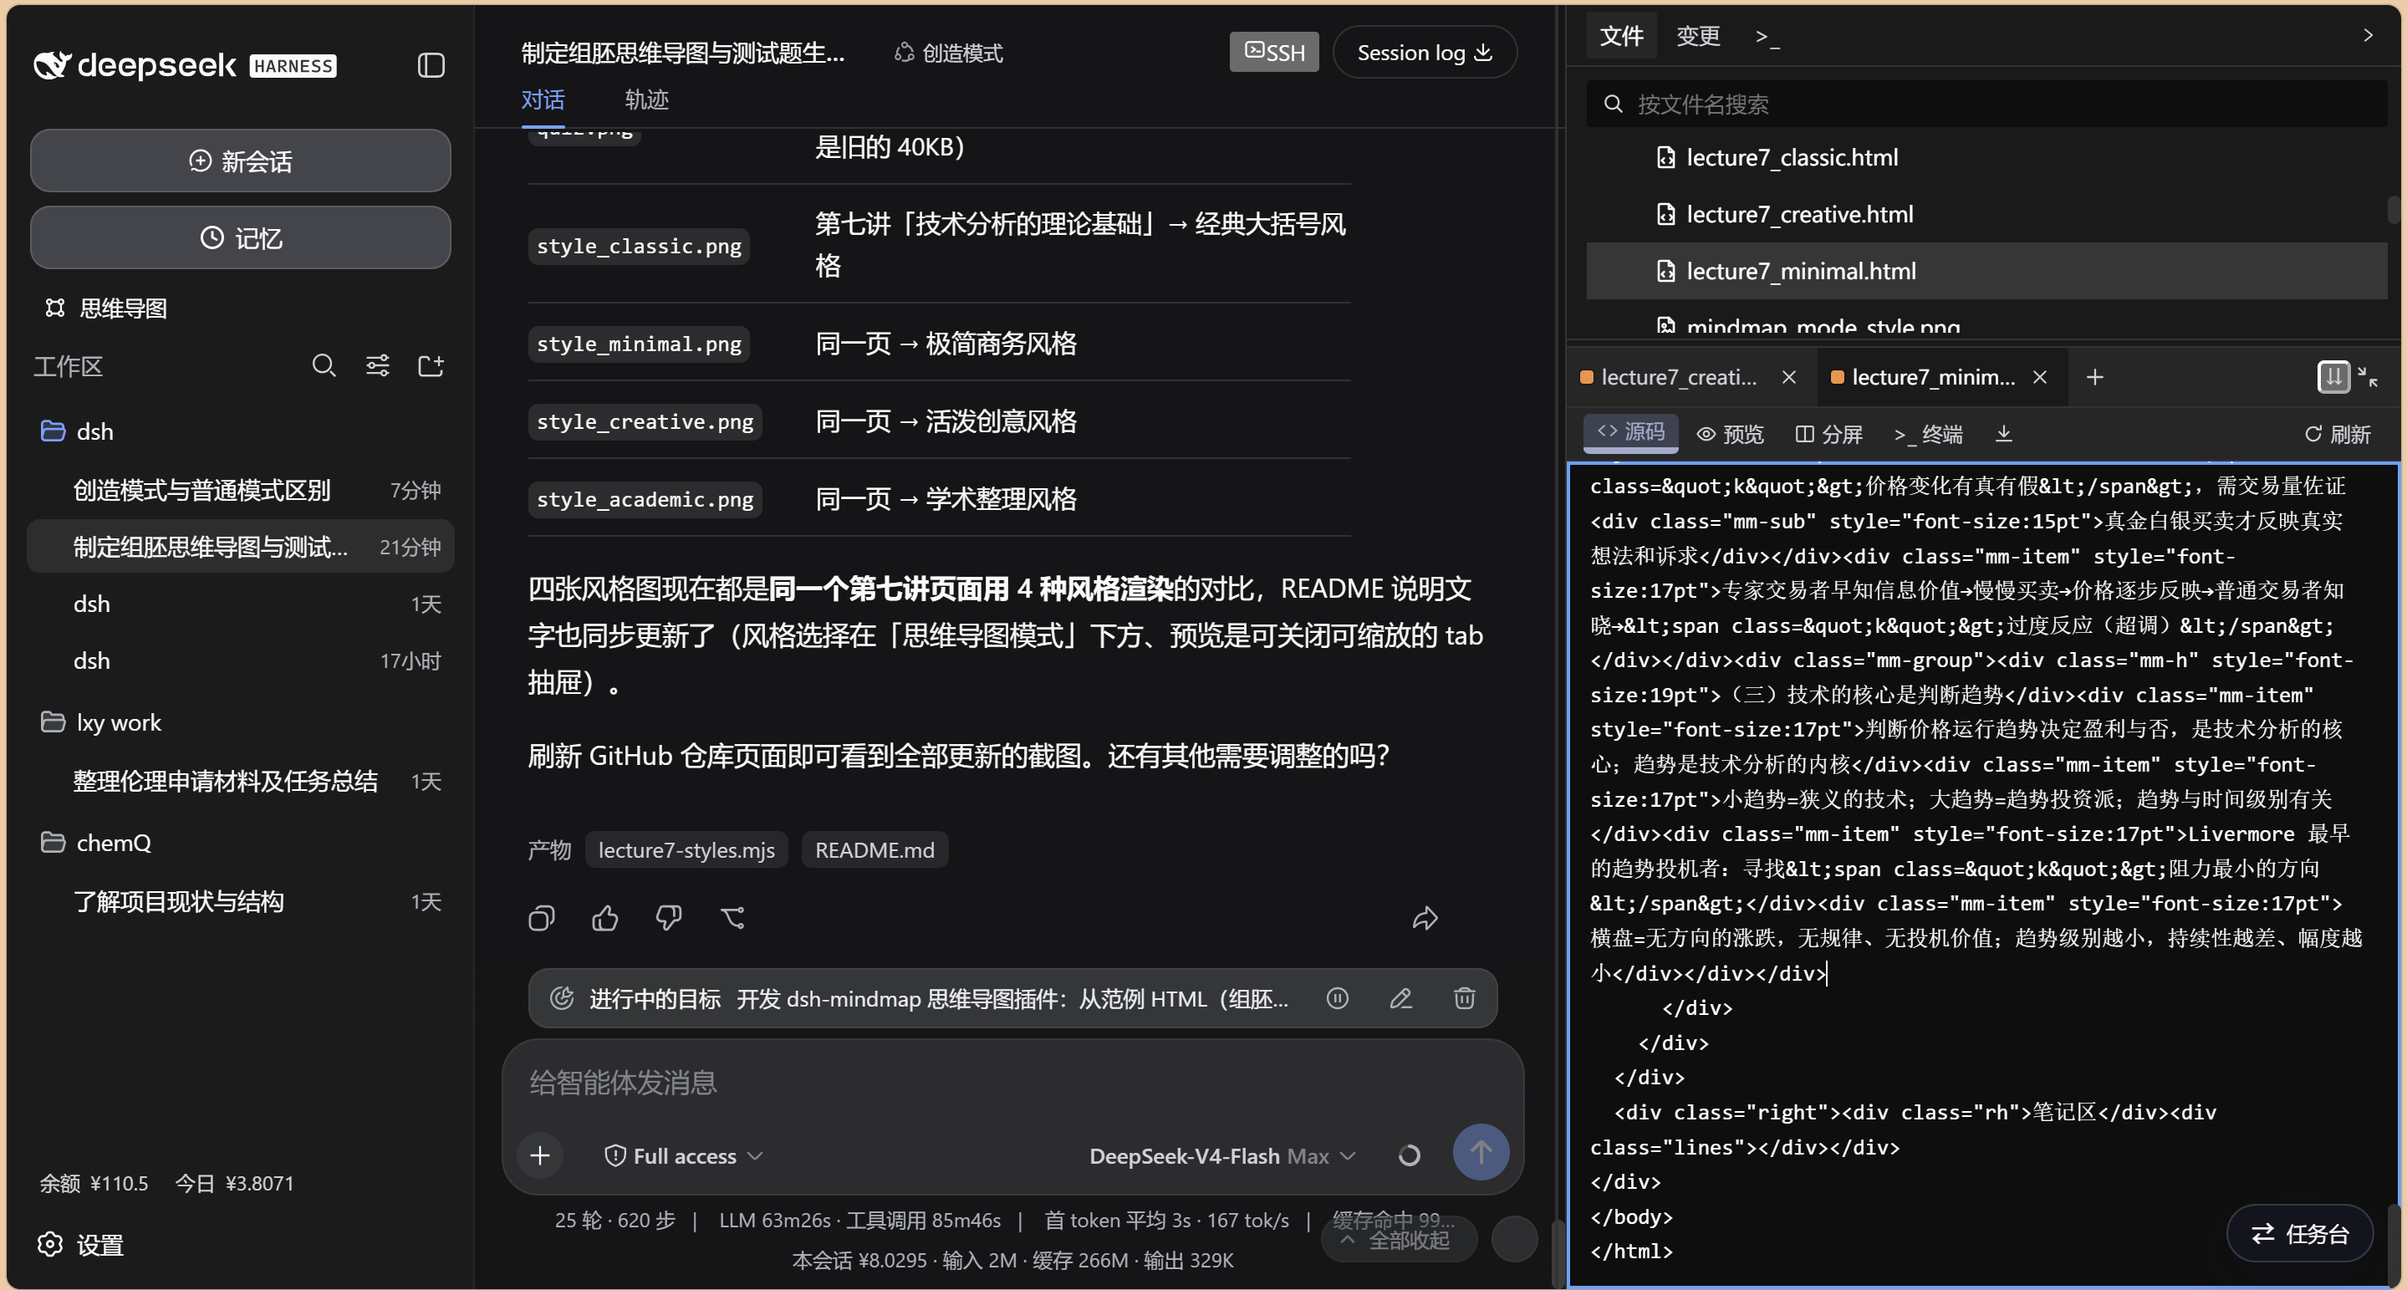Add attachment with plus button
Image resolution: width=2407 pixels, height=1290 pixels.
click(x=540, y=1155)
